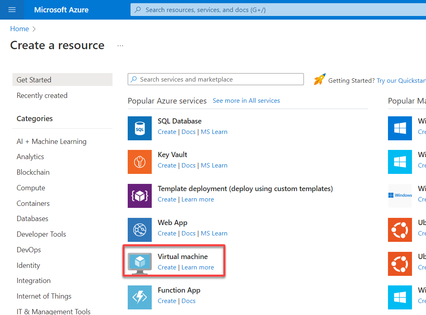Open MS Learn for Key Vault
The image size is (426, 315).
214,165
